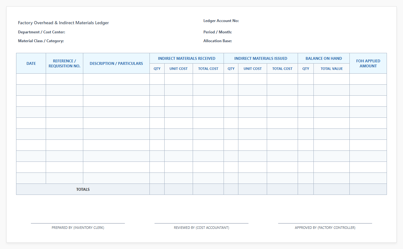Click the Factory Overhead & Indirect Materials Ledger title

coord(63,23)
